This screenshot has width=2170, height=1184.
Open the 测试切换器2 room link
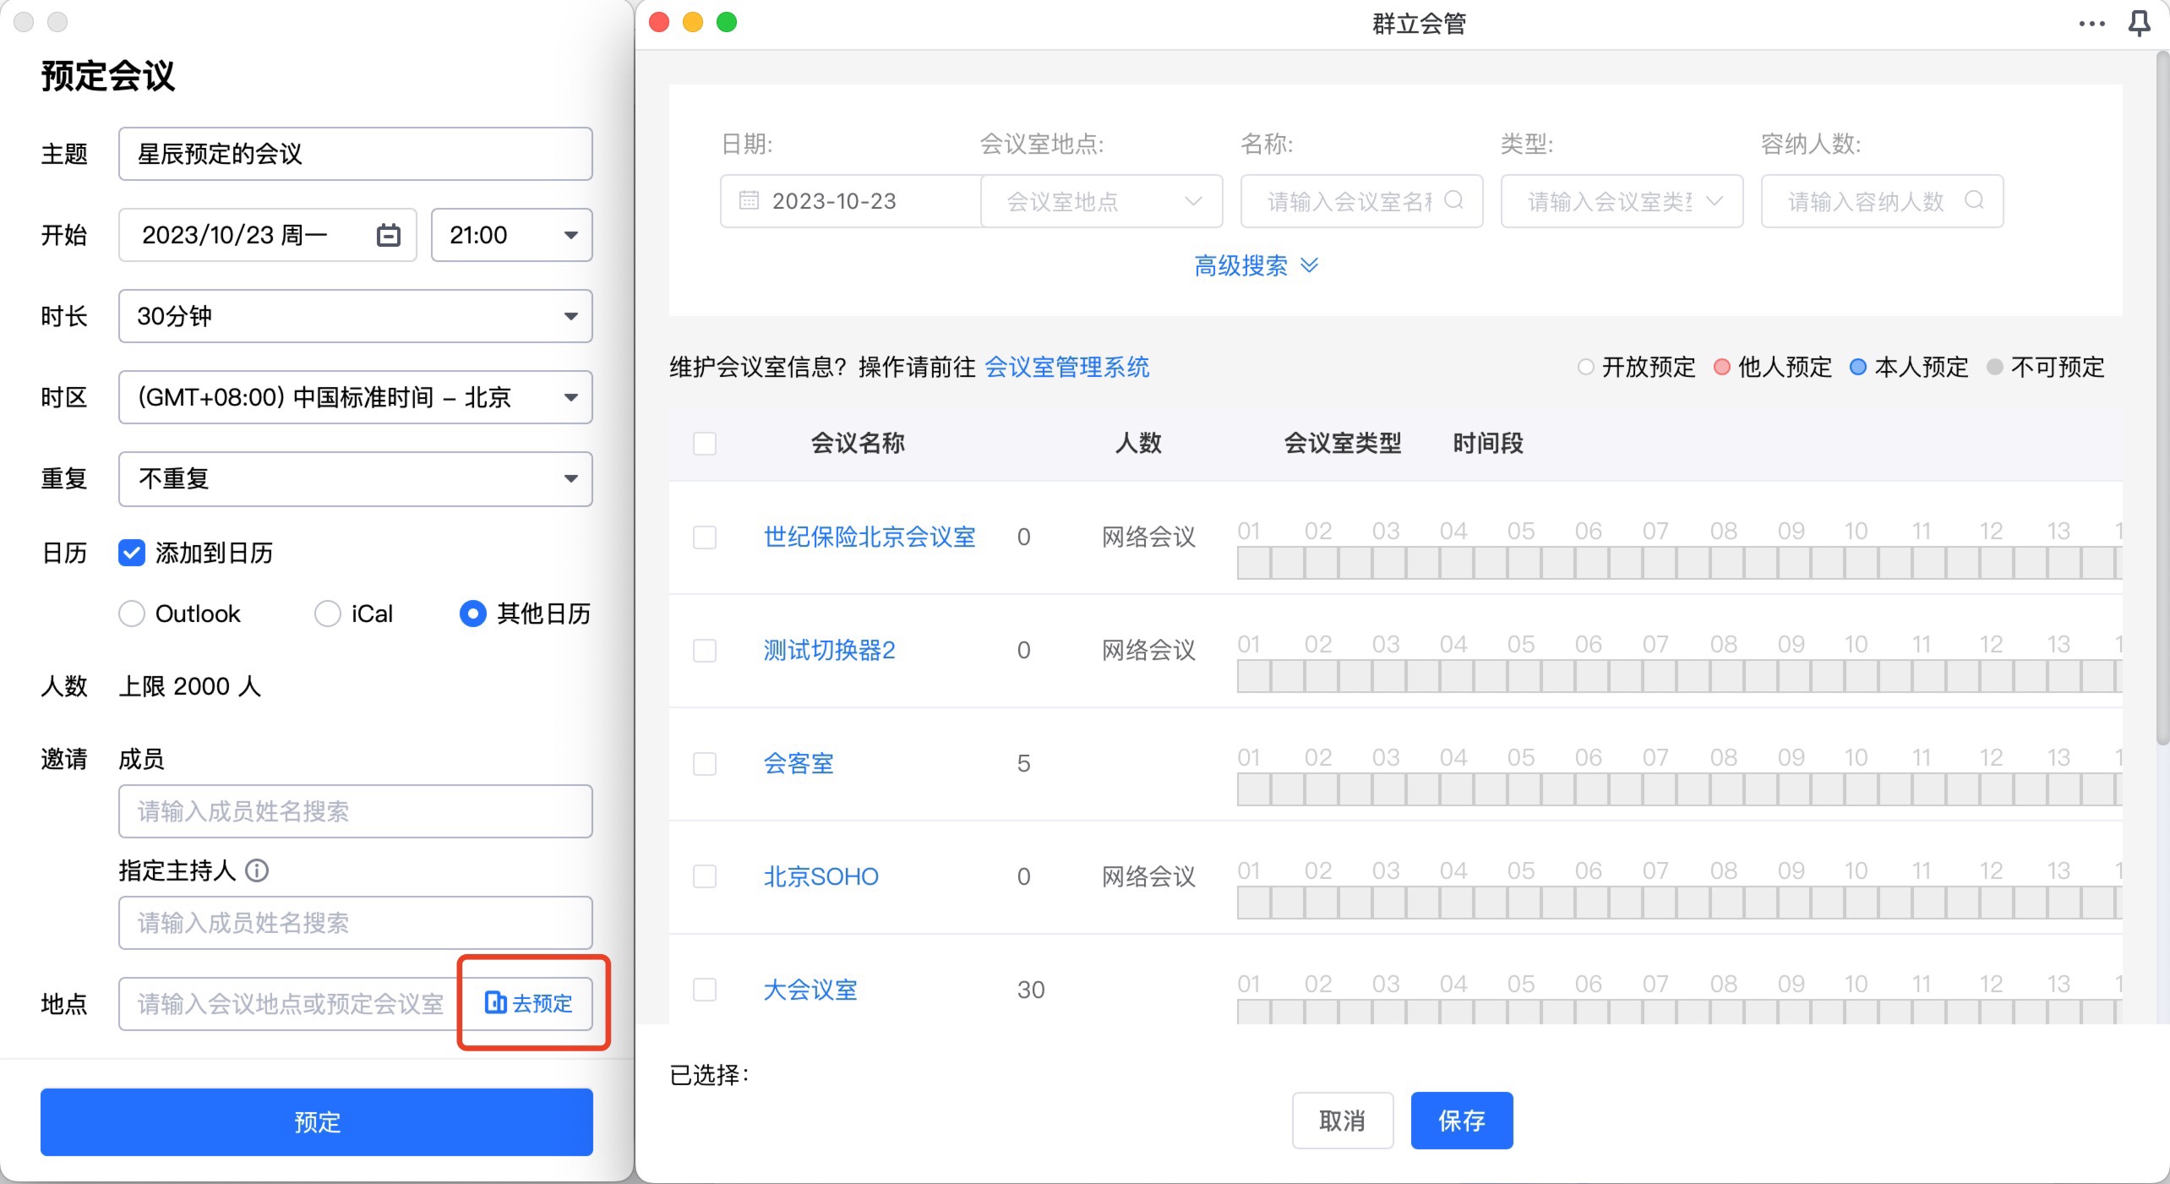tap(830, 650)
